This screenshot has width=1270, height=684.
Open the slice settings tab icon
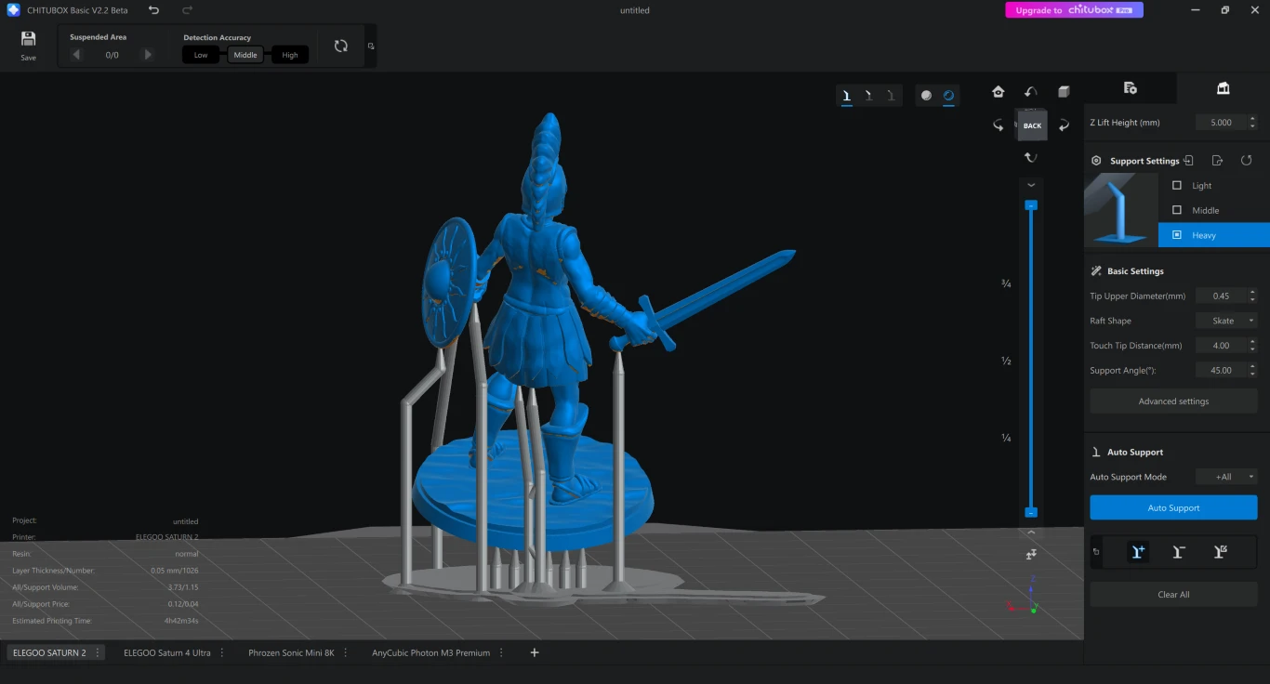(x=1131, y=87)
